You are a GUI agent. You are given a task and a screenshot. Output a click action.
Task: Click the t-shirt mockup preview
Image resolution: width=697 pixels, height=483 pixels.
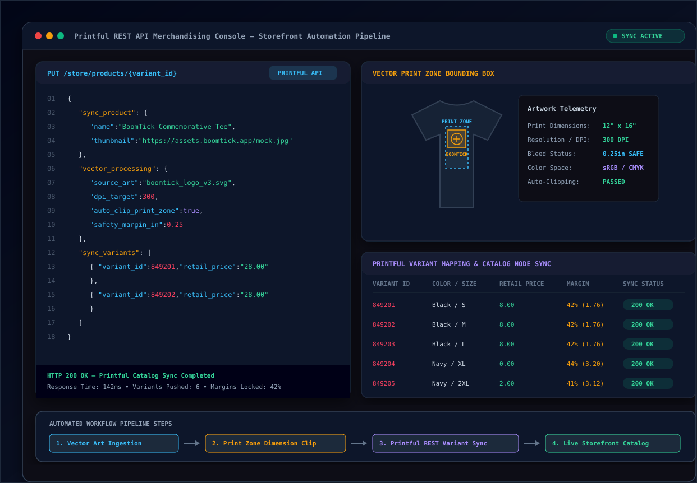(457, 154)
